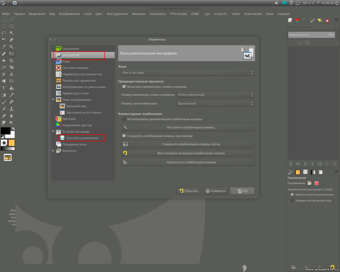The height and width of the screenshot is (272, 340).
Task: Click the Сбросить reset button
Action: point(189,191)
